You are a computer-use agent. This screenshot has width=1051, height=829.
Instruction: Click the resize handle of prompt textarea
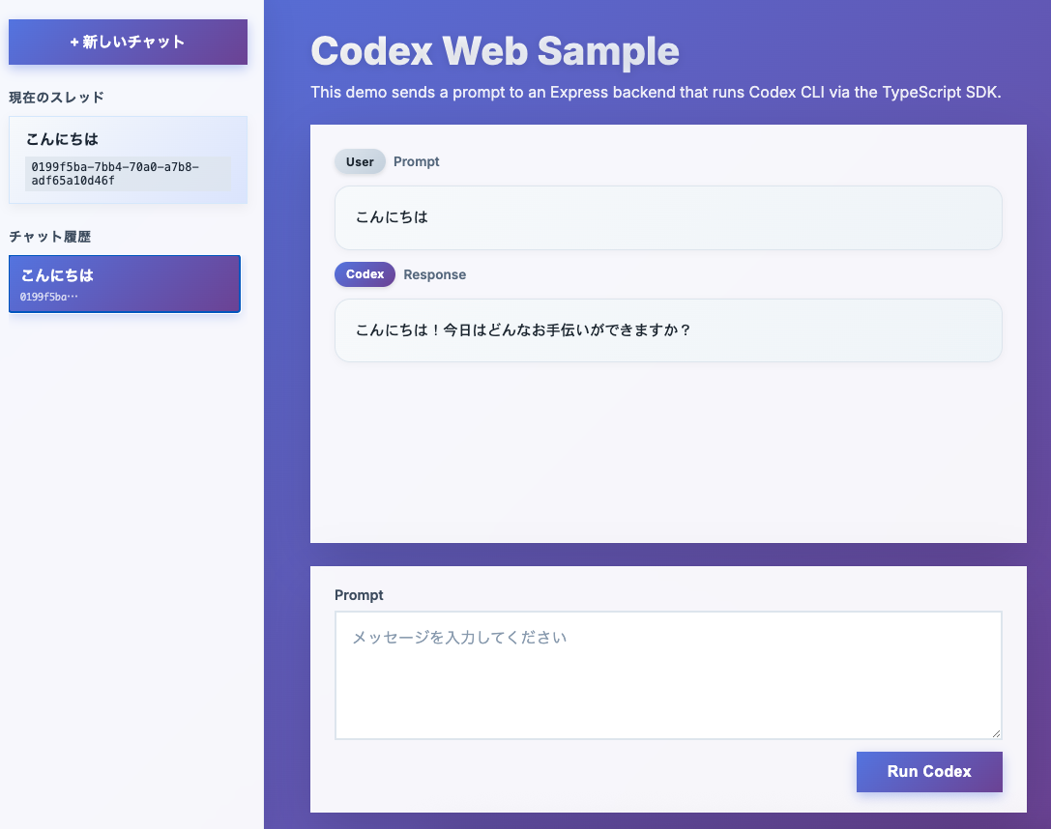pos(996,734)
